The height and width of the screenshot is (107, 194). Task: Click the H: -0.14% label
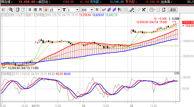[x=160, y=19]
